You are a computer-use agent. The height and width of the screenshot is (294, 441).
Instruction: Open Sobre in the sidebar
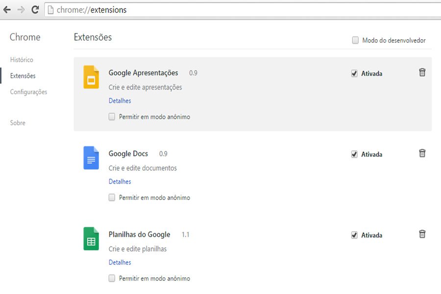click(18, 123)
